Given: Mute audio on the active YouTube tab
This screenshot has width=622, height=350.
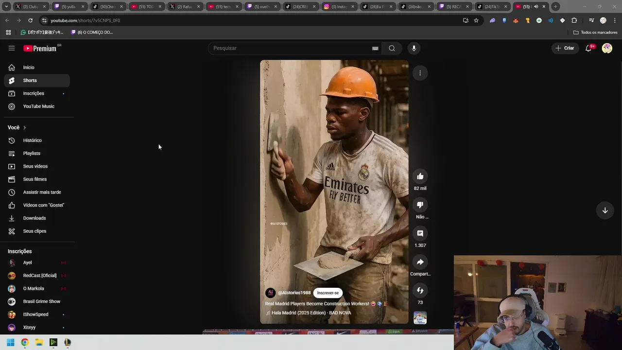Looking at the screenshot, I should [536, 7].
